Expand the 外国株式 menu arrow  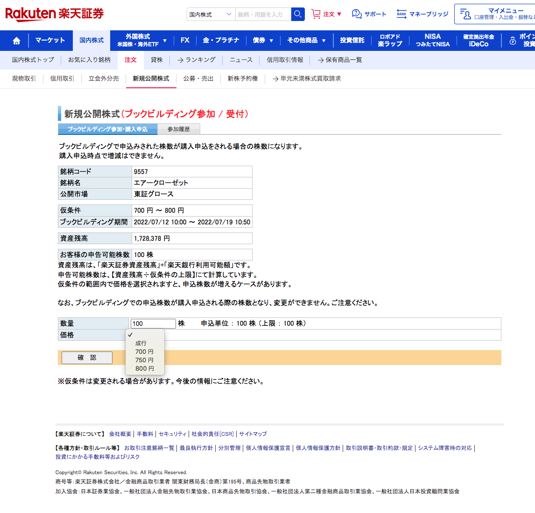coord(165,41)
